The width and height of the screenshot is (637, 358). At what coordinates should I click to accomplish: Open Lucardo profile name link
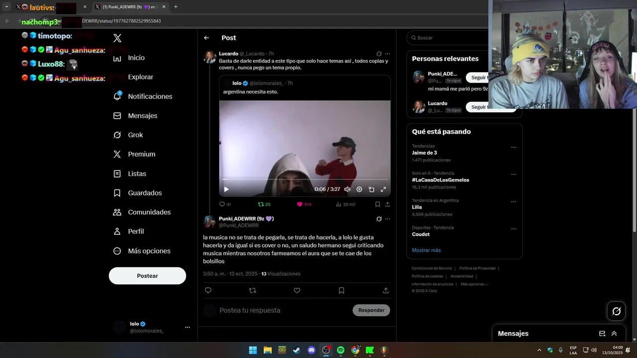[x=228, y=54]
